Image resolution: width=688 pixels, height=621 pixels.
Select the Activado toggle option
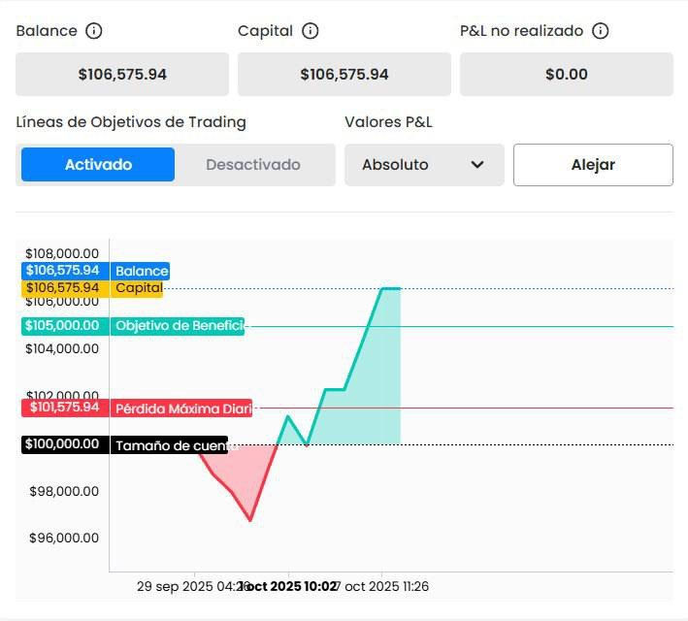98,165
